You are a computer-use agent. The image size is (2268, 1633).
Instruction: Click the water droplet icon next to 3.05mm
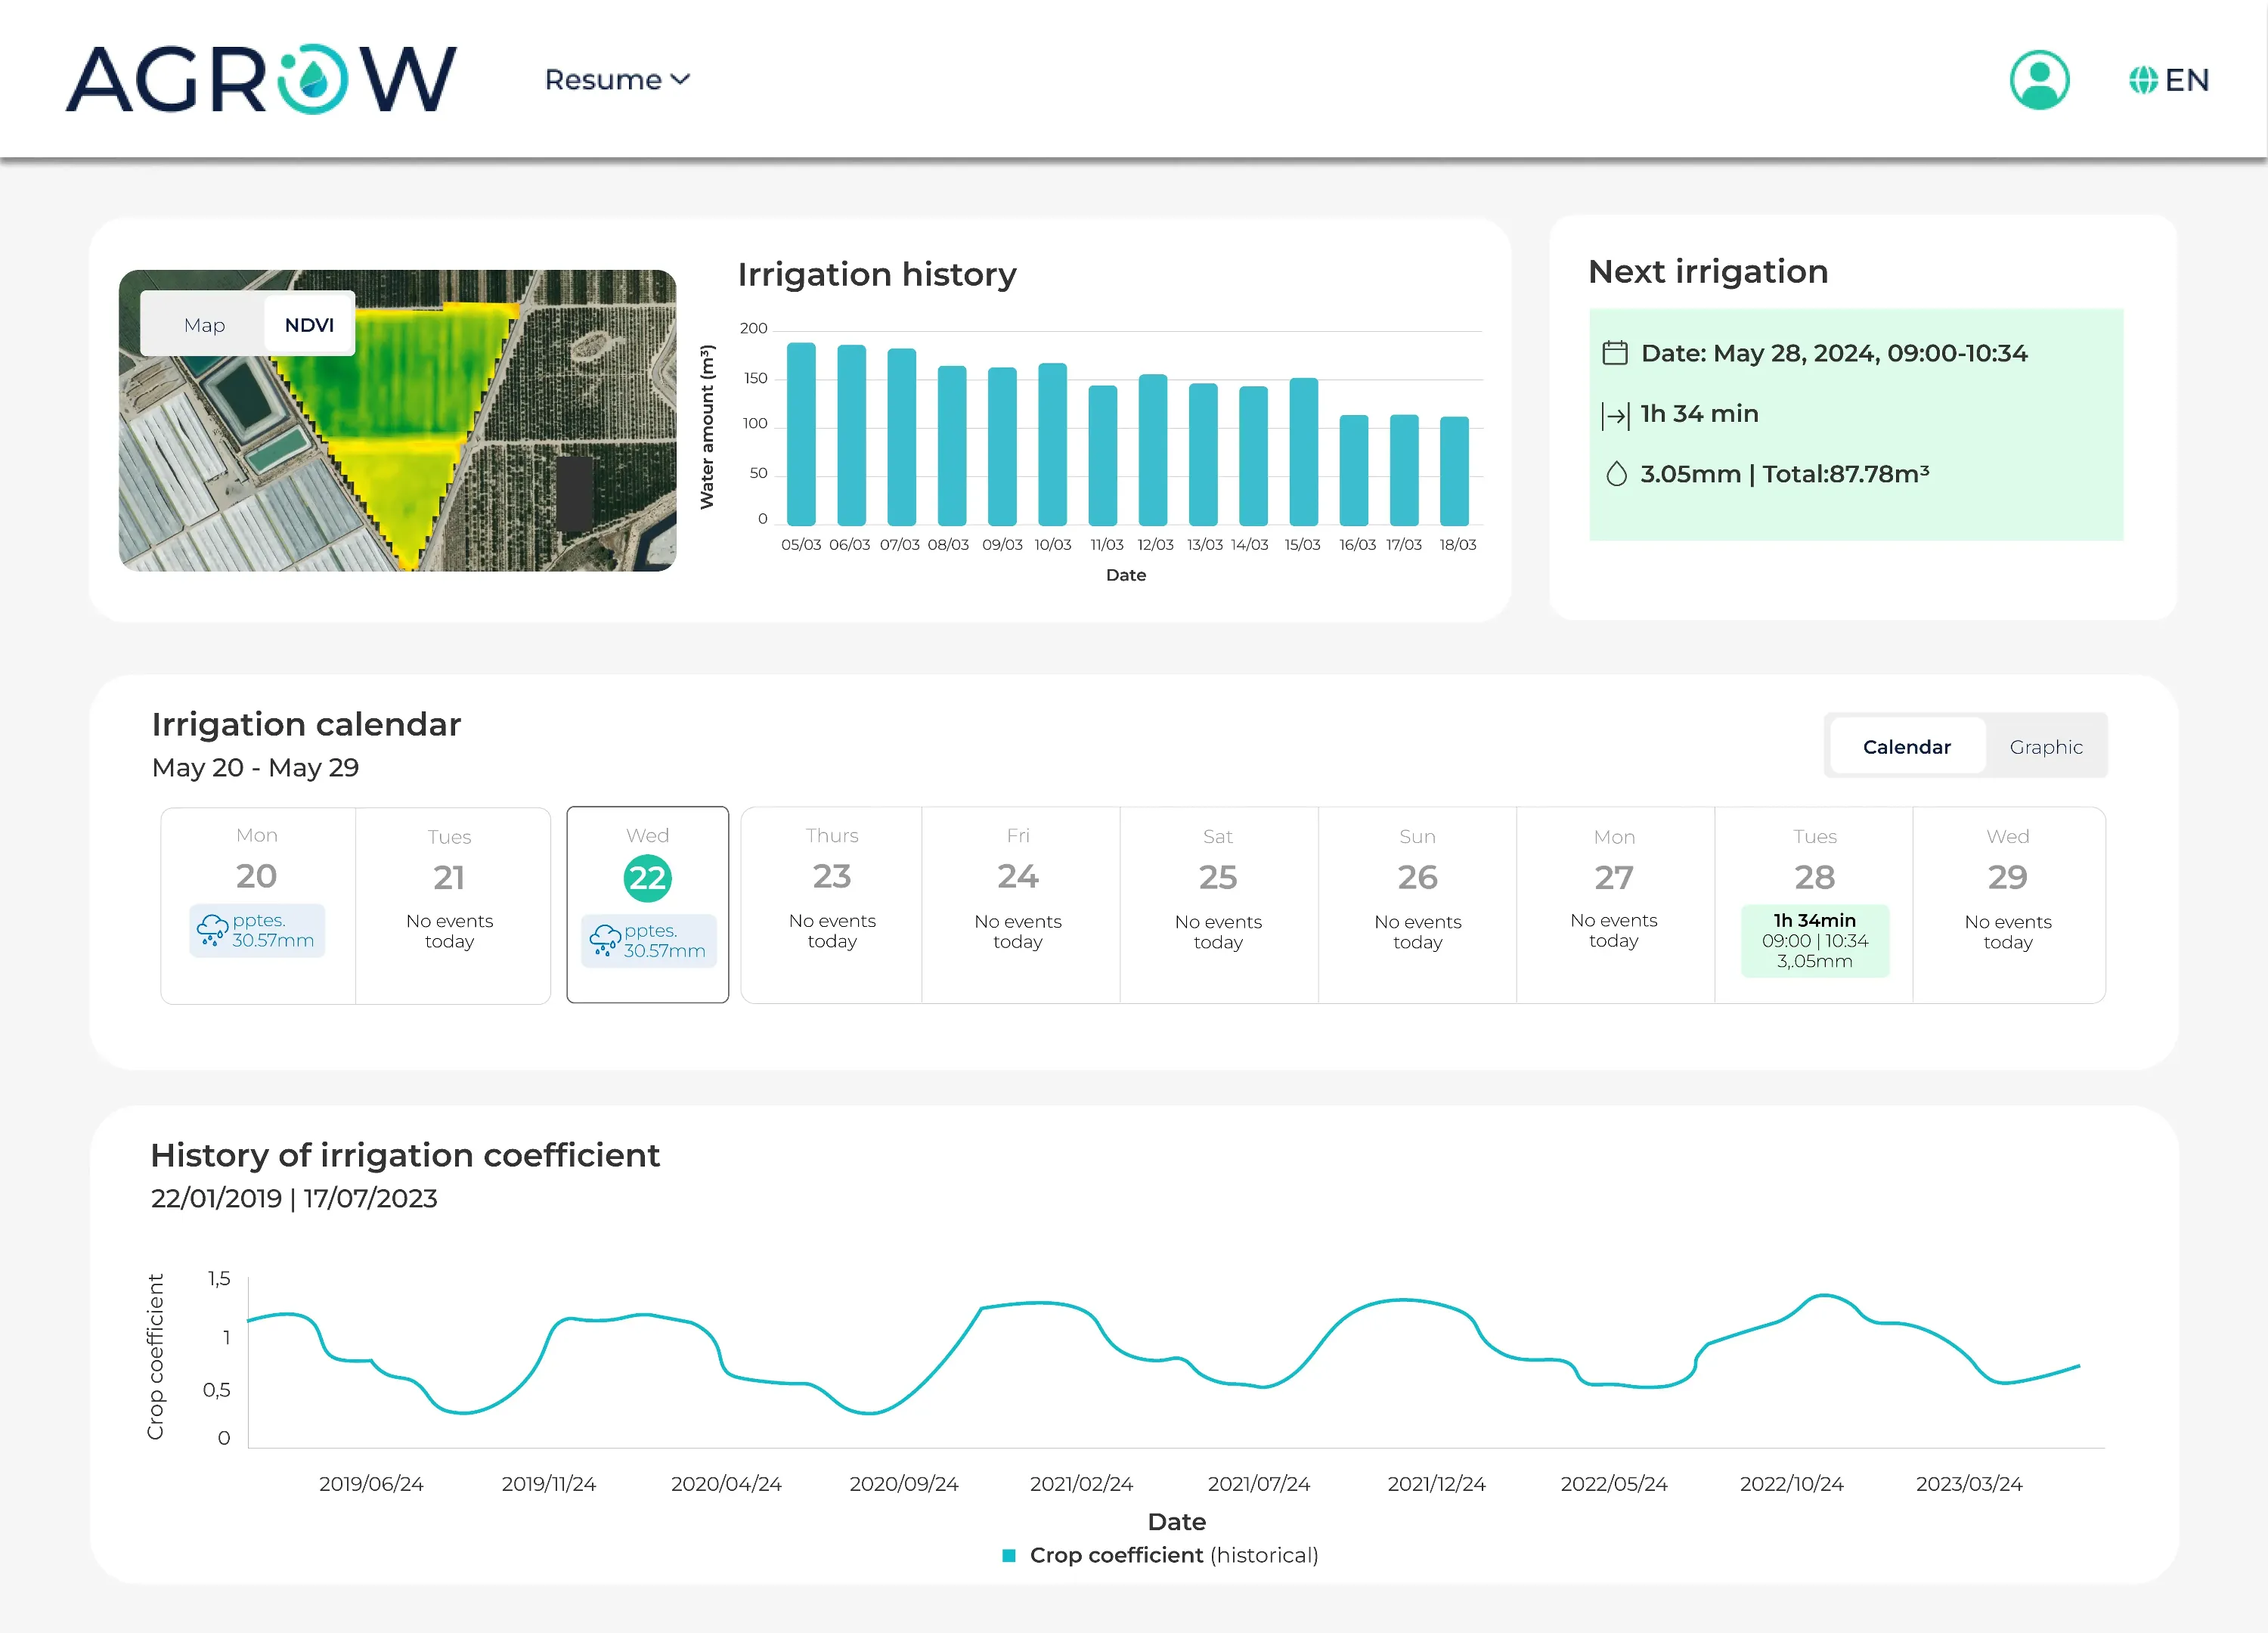point(1617,474)
